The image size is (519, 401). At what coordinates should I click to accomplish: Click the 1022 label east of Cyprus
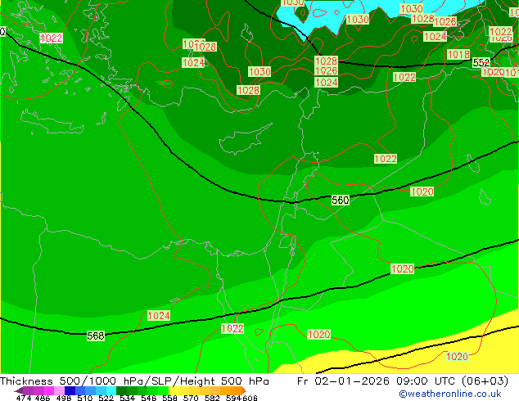click(386, 159)
